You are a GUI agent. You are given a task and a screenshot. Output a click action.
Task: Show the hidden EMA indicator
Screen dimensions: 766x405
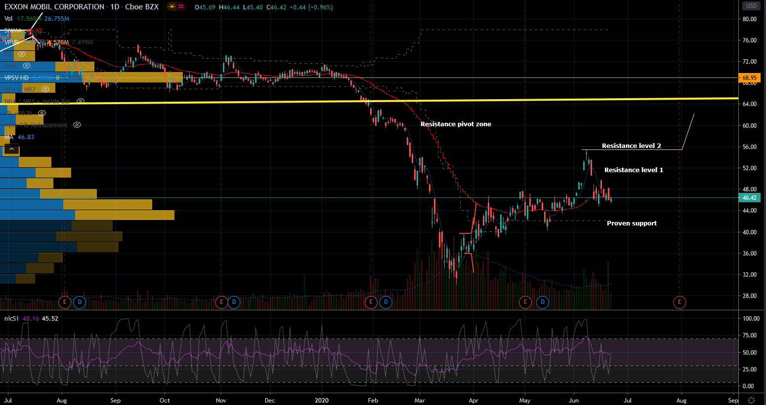(x=27, y=66)
